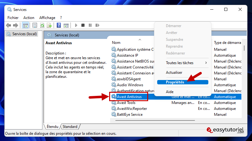252x141 pixels.
Task: Open the Help toolbar icon
Action: [59, 25]
